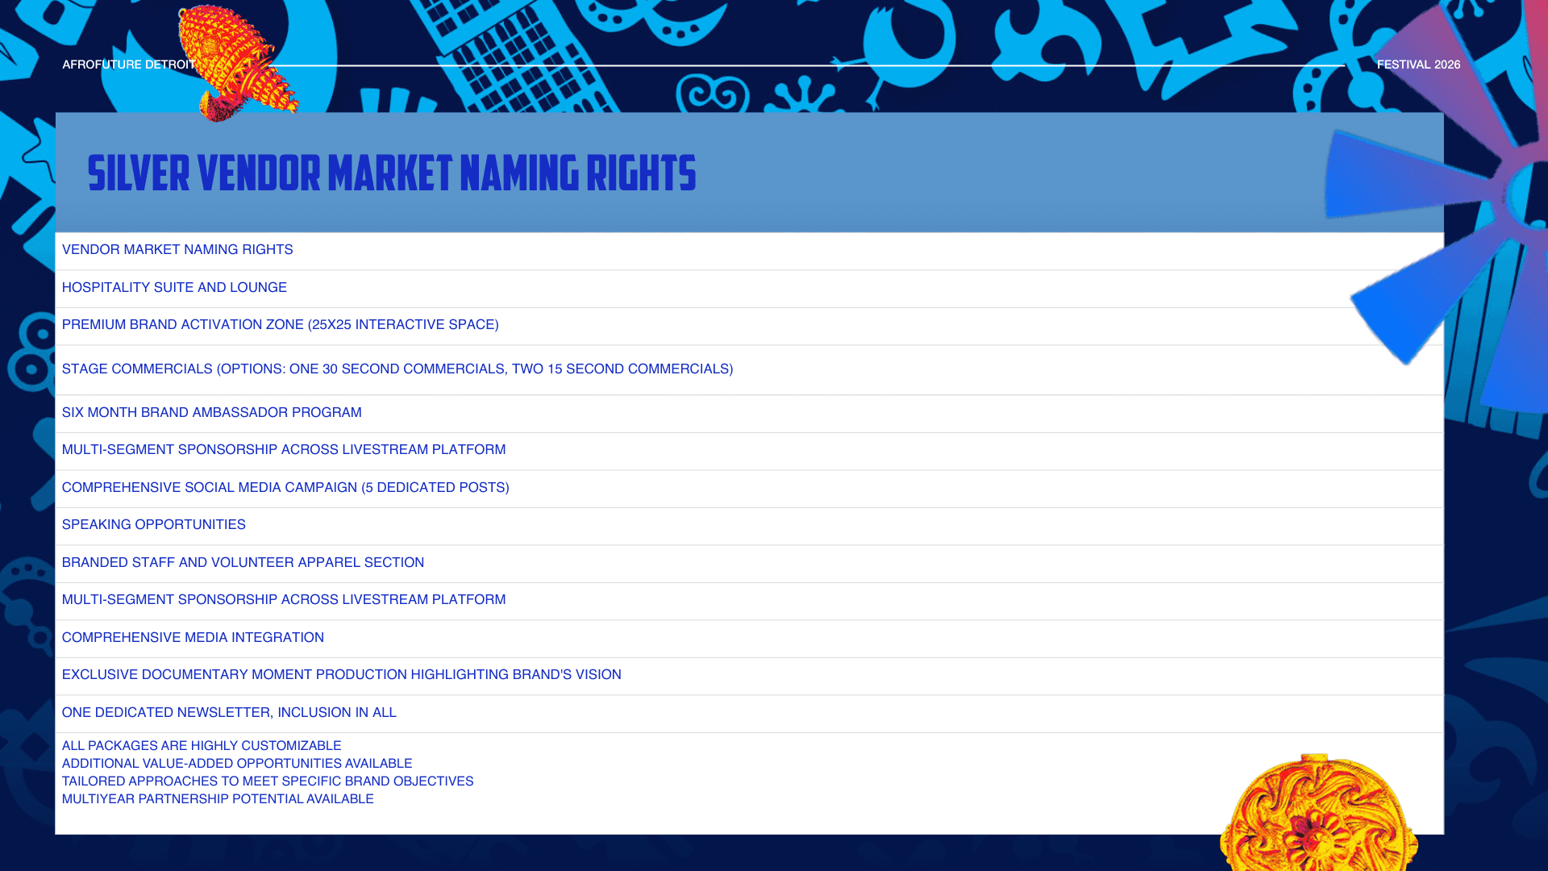The height and width of the screenshot is (871, 1548).
Task: Click Multiyear Partnership Potential Available line
Action: (x=218, y=799)
